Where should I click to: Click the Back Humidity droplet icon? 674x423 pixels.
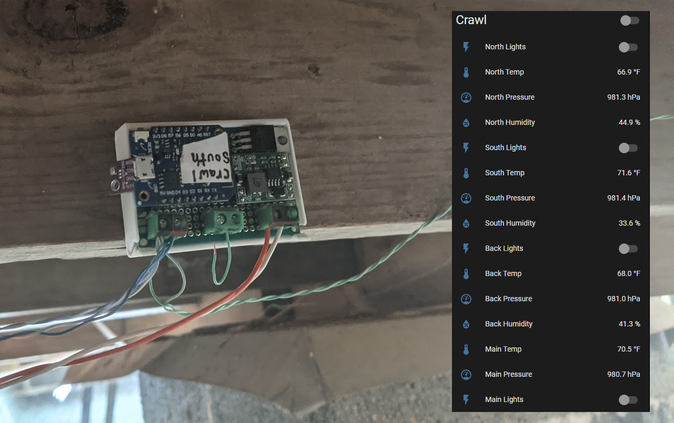tap(466, 324)
